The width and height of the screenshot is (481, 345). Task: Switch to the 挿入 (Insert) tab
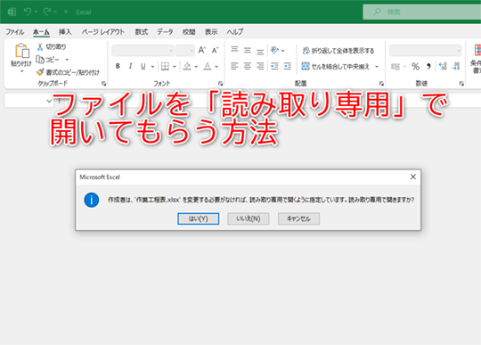tap(65, 32)
